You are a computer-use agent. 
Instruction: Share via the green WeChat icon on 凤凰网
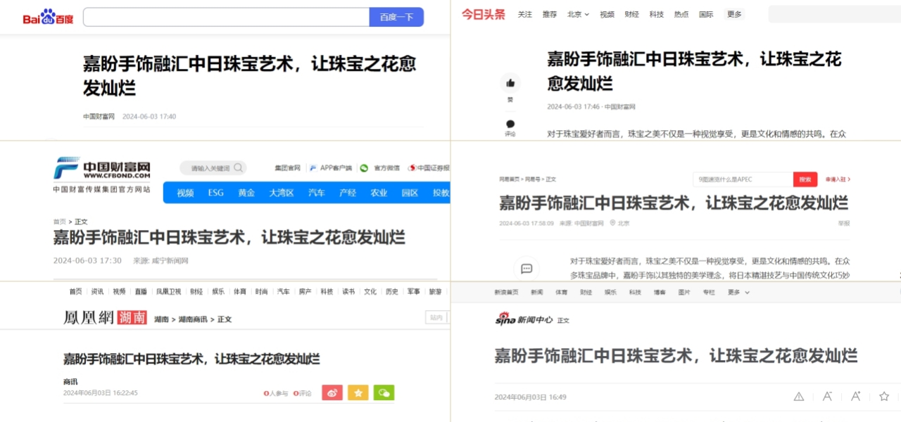(384, 392)
